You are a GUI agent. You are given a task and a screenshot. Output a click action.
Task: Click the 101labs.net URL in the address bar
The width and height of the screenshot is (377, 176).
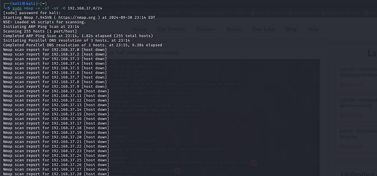(149, 3)
